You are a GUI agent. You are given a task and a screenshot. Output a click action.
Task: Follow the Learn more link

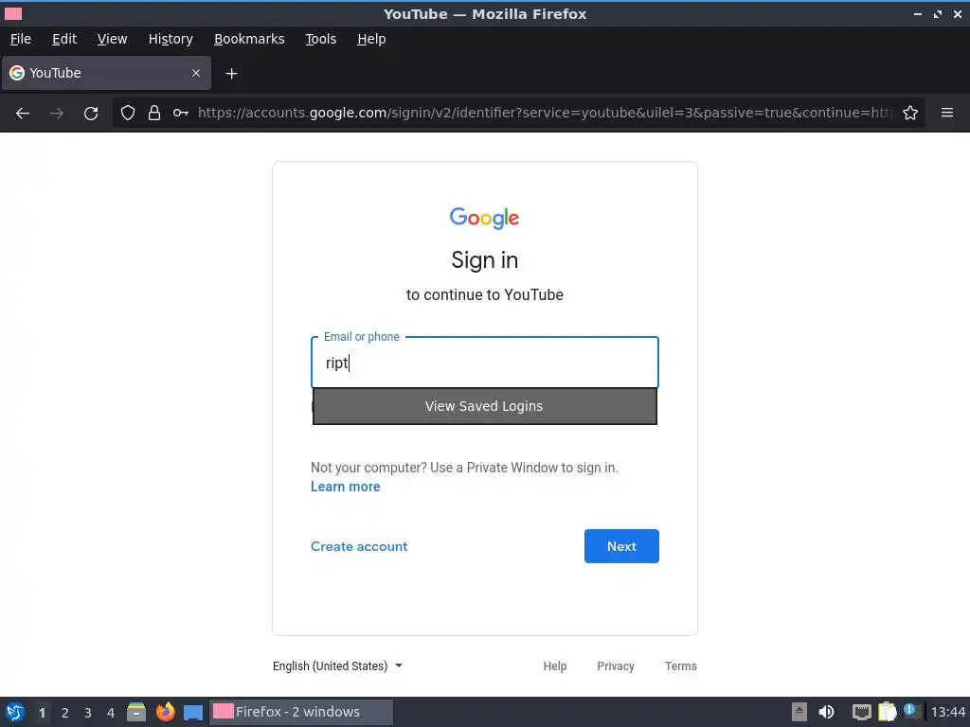pos(345,487)
